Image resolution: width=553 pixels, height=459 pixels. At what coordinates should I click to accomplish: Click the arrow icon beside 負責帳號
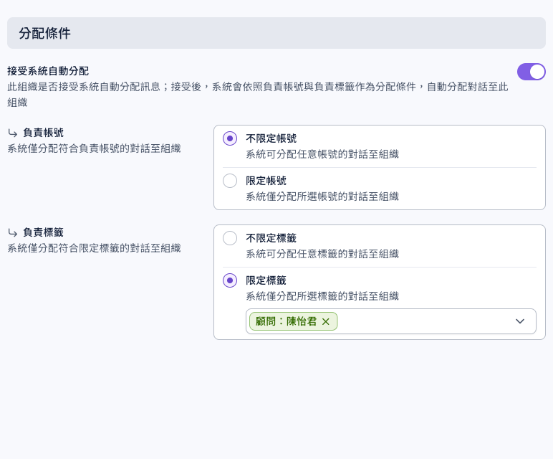13,133
